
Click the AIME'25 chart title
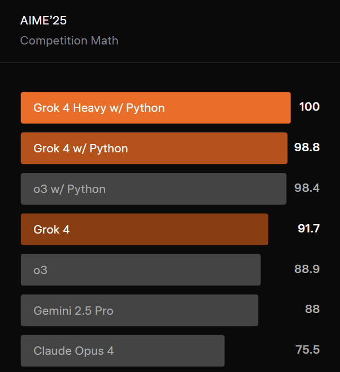pos(43,21)
